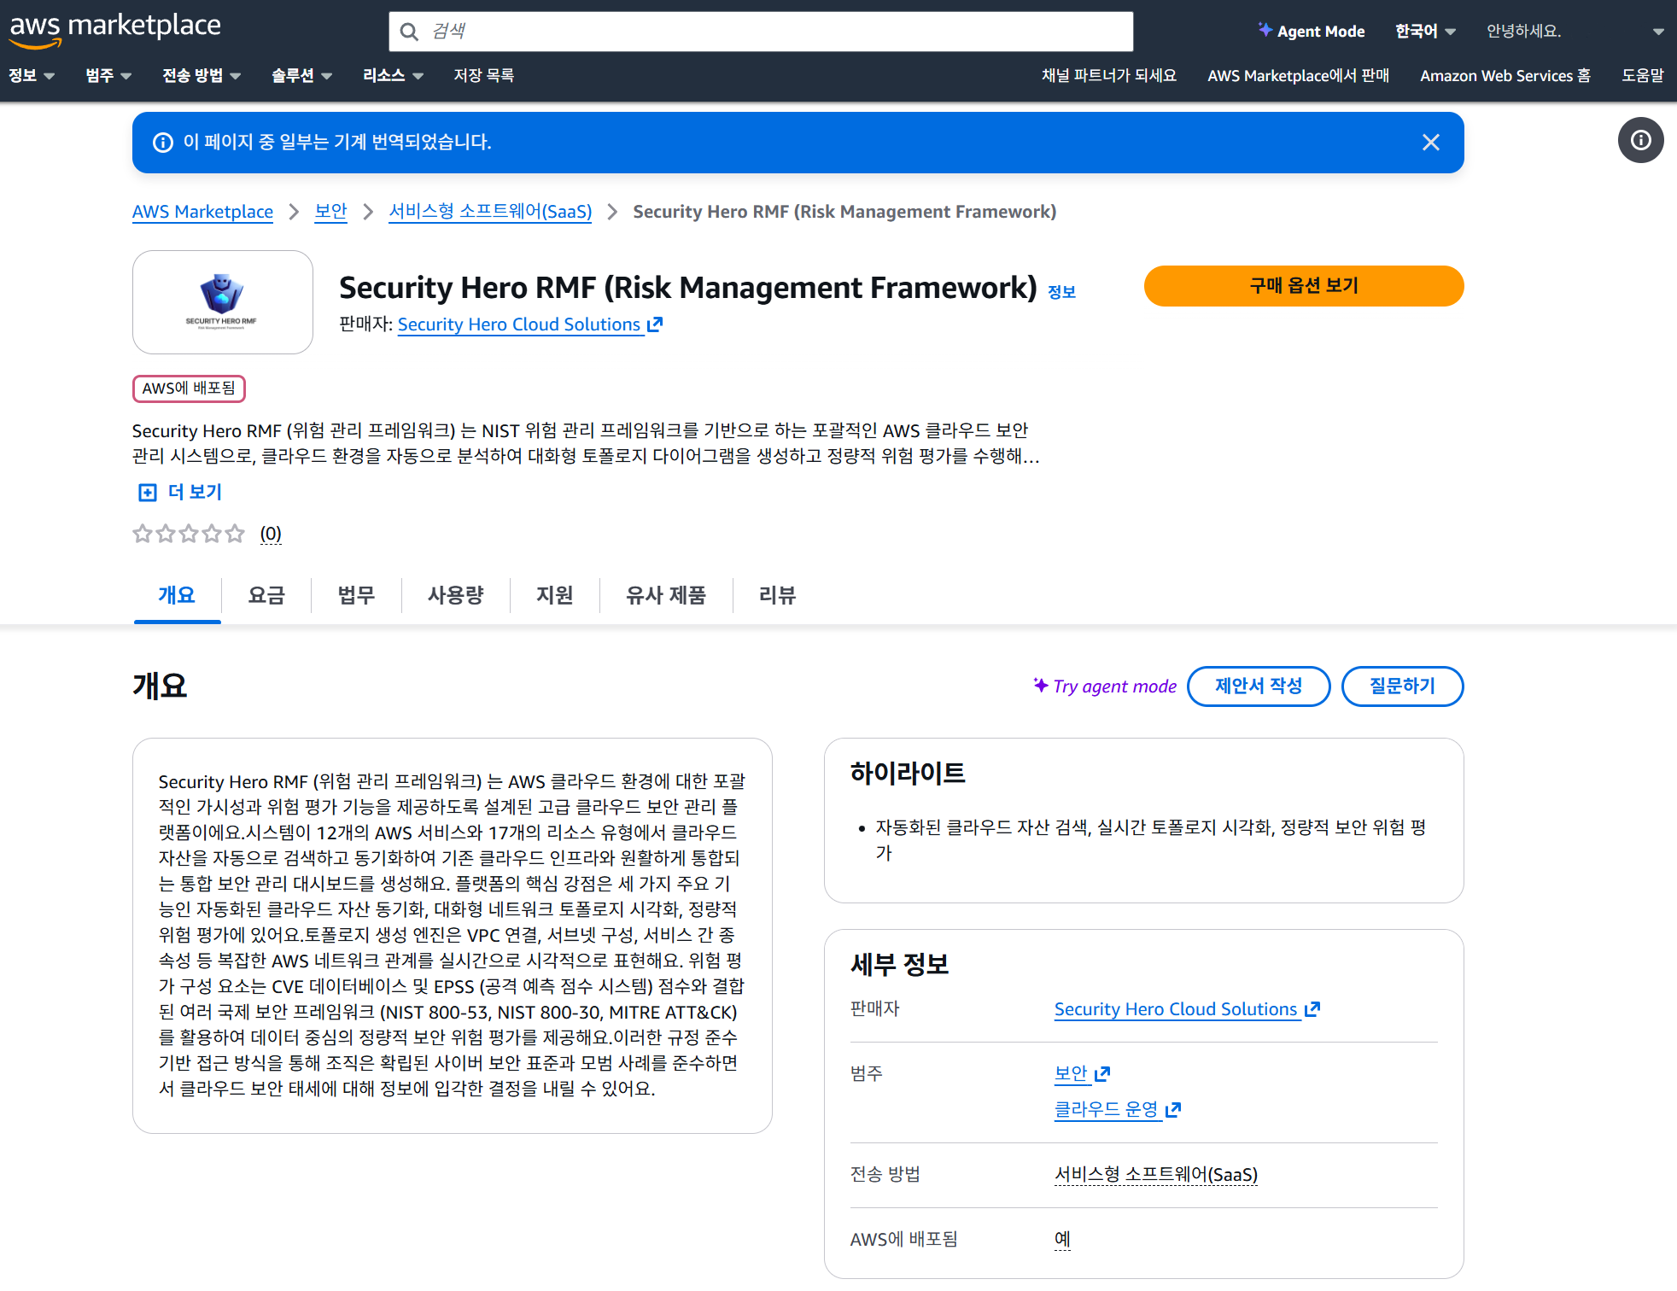
Task: Click the (0) review count link
Action: [x=271, y=534]
